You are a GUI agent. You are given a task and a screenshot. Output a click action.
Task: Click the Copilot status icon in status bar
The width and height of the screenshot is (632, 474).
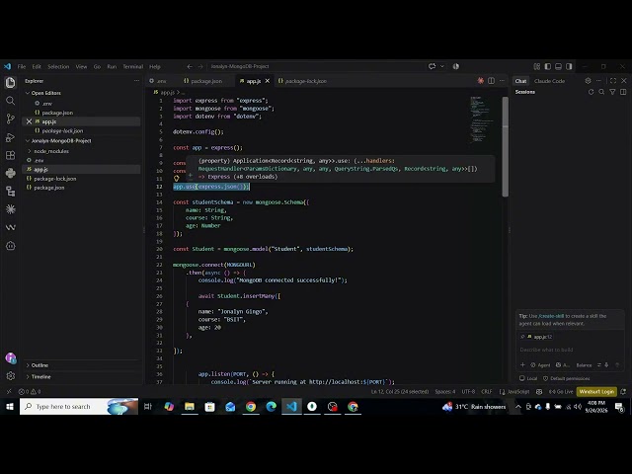click(x=539, y=391)
